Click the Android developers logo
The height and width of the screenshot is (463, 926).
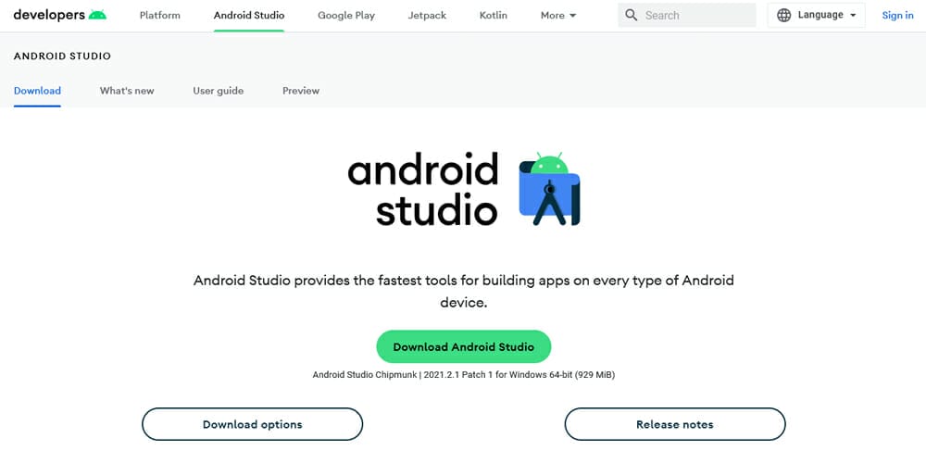(x=59, y=15)
